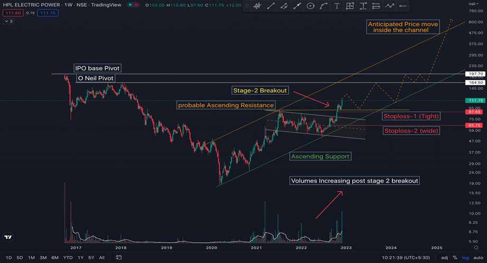Select the trend line drawing tool
This screenshot has height=263, width=487.
point(271,6)
